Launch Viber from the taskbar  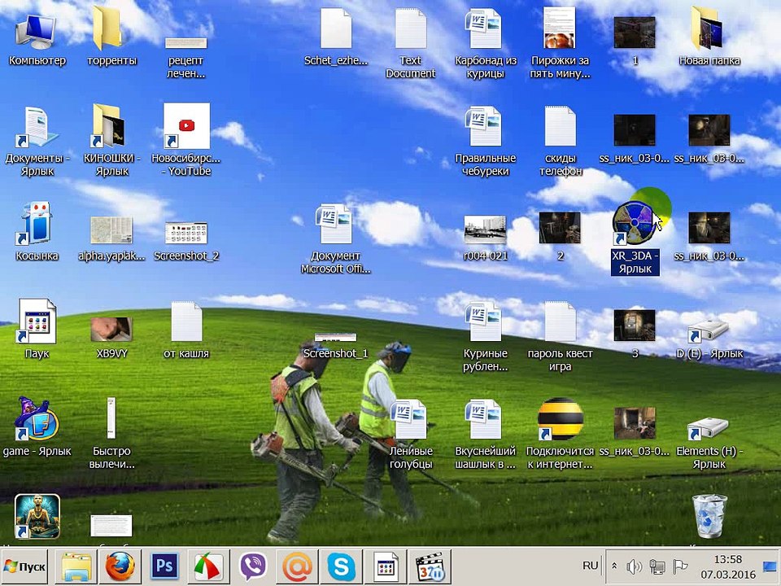(x=253, y=566)
